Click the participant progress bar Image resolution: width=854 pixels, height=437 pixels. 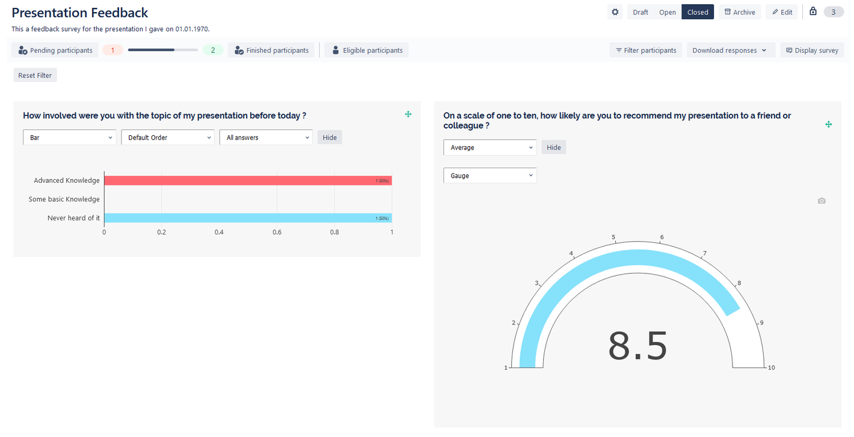pos(162,50)
